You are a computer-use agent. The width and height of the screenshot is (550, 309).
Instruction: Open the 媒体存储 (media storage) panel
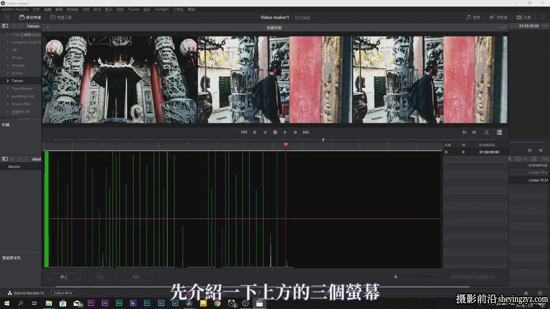[x=30, y=18]
